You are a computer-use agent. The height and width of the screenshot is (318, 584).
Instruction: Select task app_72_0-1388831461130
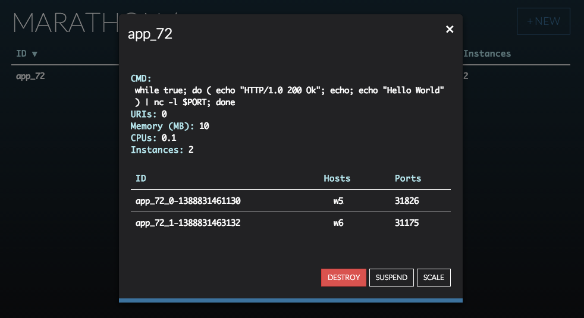[188, 201]
